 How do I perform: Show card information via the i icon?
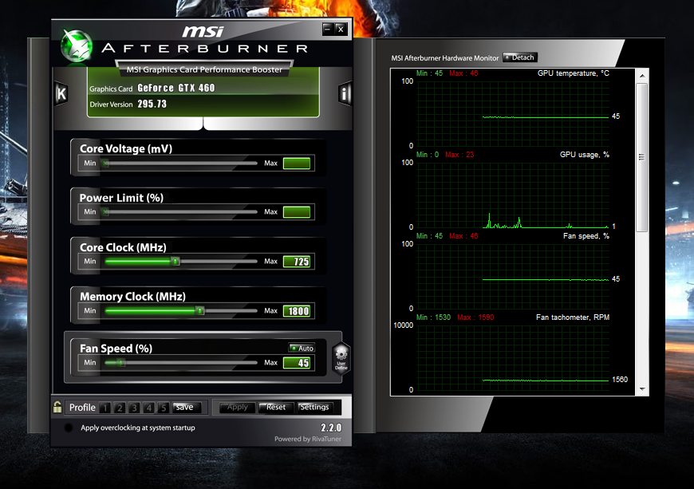click(345, 93)
